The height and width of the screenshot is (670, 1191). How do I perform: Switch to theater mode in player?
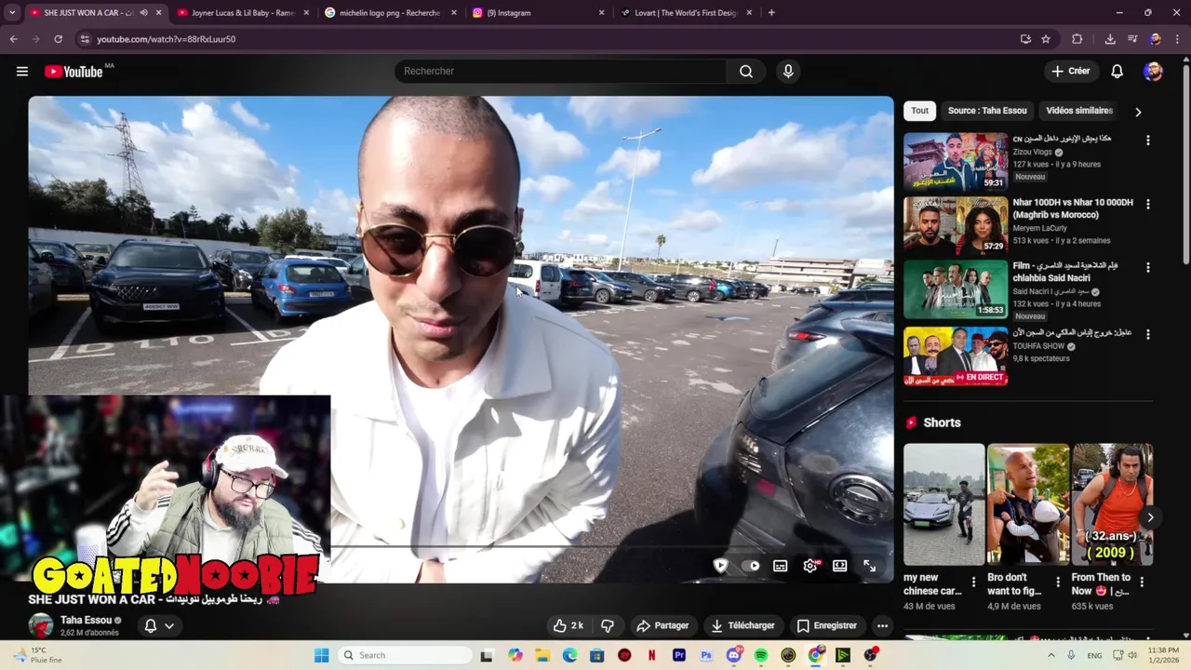[839, 566]
